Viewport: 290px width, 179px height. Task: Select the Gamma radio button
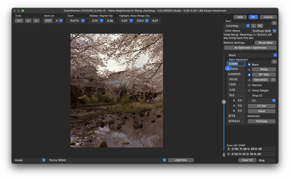tap(249, 85)
